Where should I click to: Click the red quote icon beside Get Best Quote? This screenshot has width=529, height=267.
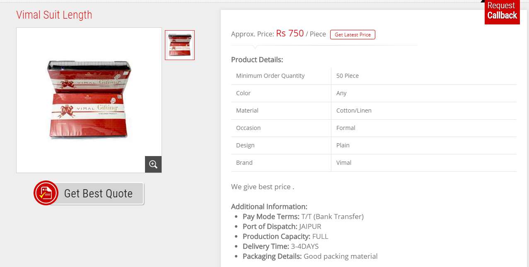click(46, 193)
